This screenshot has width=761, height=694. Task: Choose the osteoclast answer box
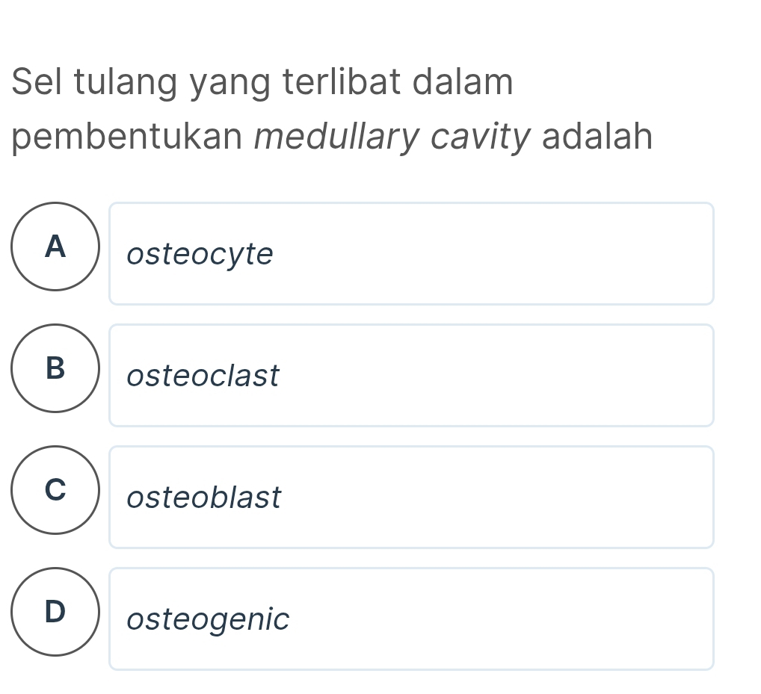pos(411,375)
